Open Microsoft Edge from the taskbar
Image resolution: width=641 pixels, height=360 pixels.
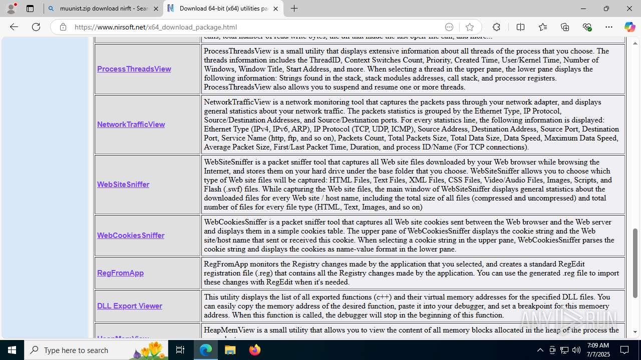pyautogui.click(x=206, y=350)
